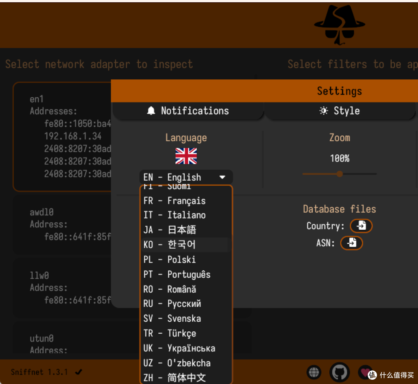Click the globe website icon in footer
The height and width of the screenshot is (384, 418).
[x=314, y=372]
